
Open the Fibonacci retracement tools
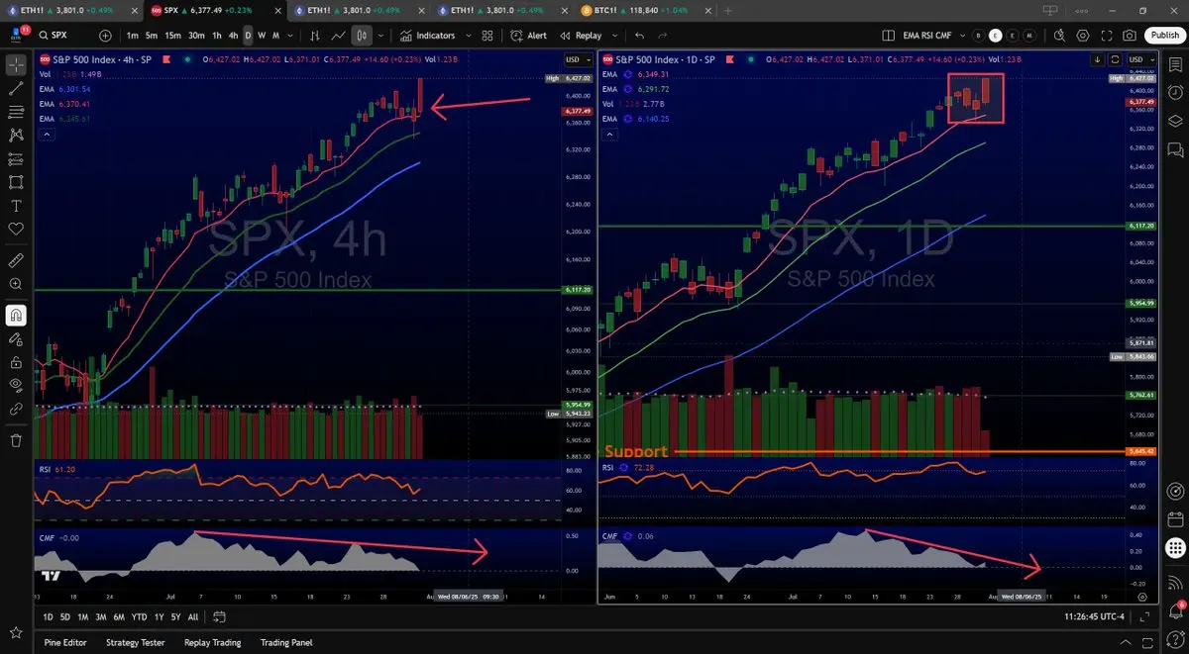click(16, 112)
